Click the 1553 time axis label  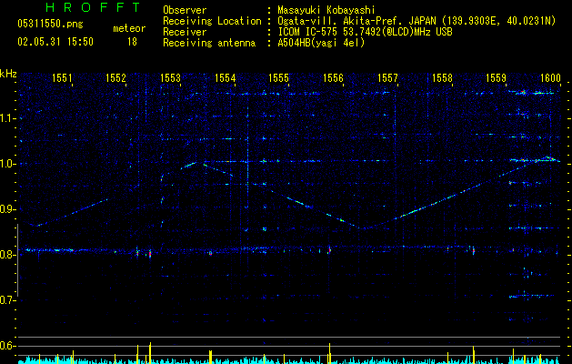171,78
